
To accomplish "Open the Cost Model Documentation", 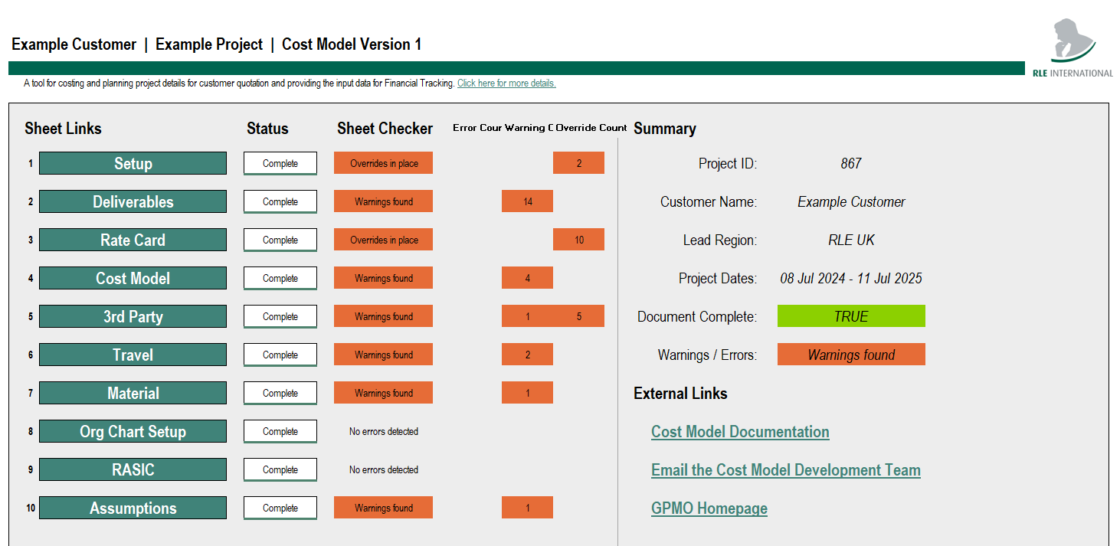I will coord(739,431).
